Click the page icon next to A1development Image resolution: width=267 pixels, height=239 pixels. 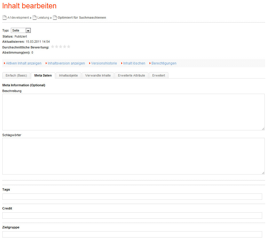tap(5, 17)
